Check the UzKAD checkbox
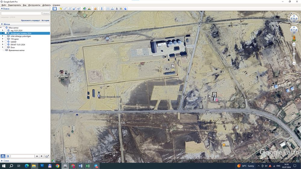301x169 pixels. [x=6, y=41]
